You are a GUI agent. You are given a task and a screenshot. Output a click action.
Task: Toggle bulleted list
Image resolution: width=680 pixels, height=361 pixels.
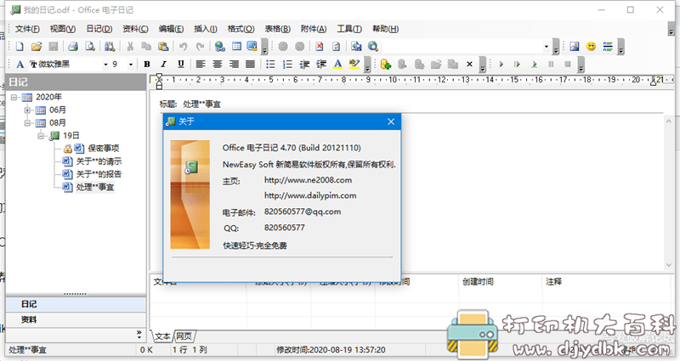[270, 65]
